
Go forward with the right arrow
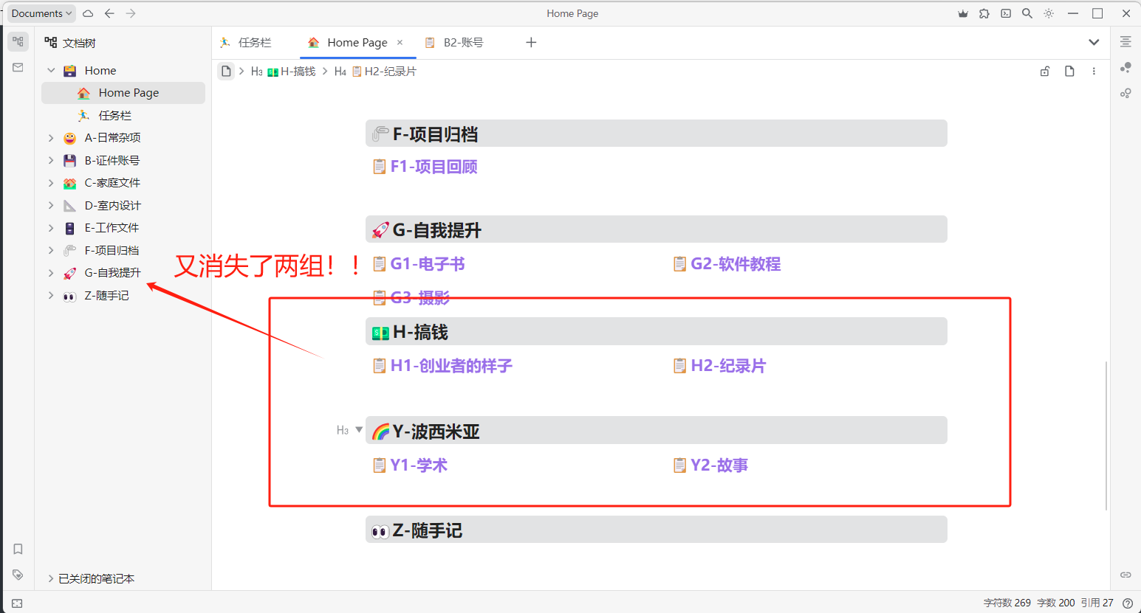coord(131,13)
